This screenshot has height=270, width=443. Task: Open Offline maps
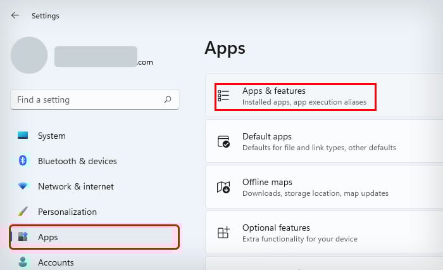tap(324, 187)
